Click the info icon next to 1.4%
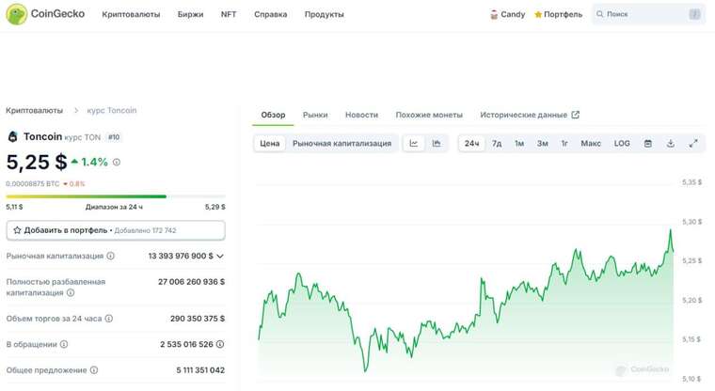Screen dimensions: 715x391 [x=117, y=163]
